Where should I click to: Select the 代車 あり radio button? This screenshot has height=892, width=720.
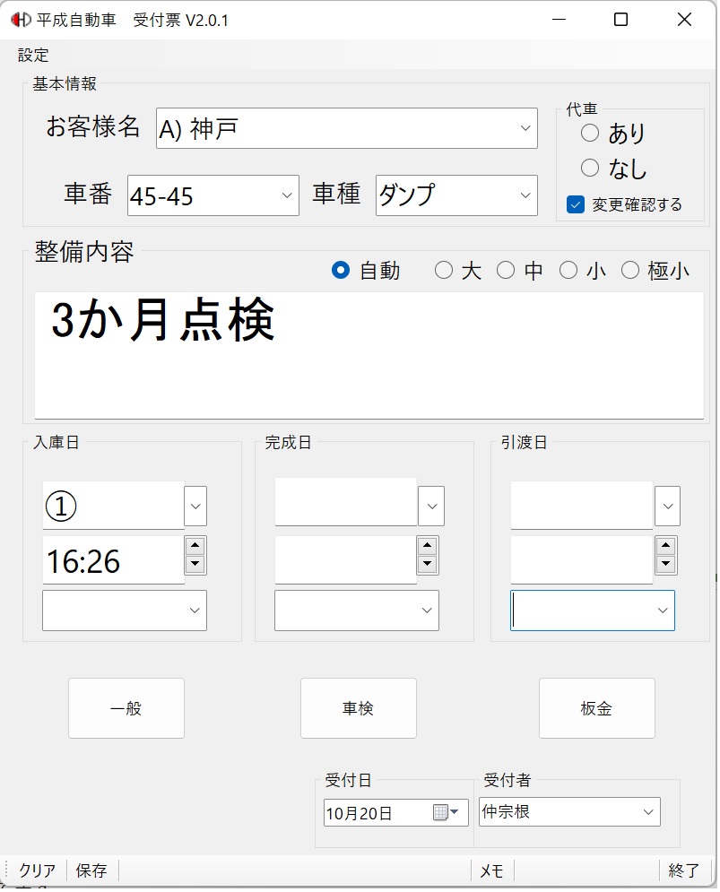point(590,134)
